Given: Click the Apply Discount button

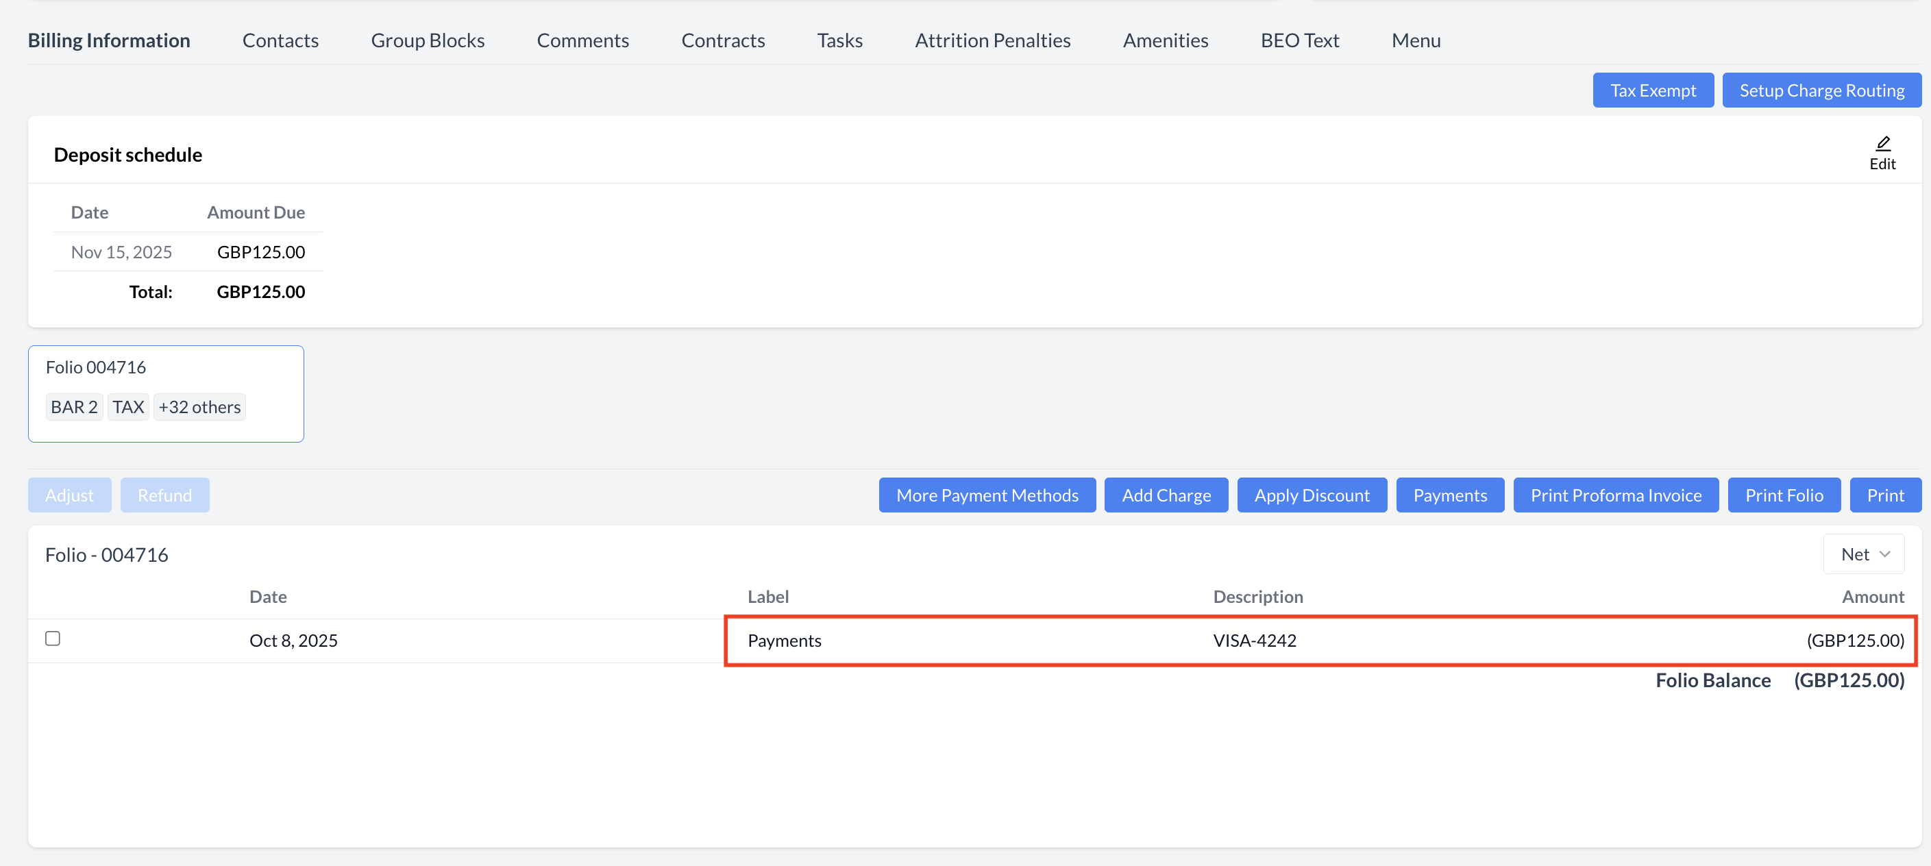Looking at the screenshot, I should coord(1311,495).
